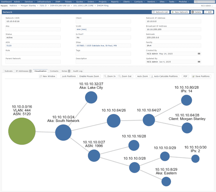Open the Audit Log tab
Image resolution: width=216 pixels, height=192 pixels.
[x=78, y=71]
